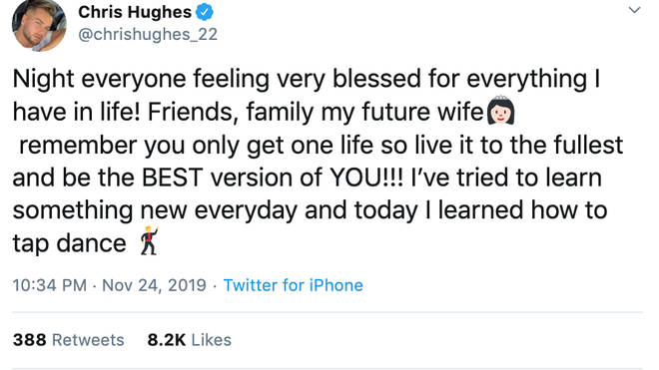659x370 pixels.
Task: Open the Twitter for iPhone link
Action: coord(293,285)
